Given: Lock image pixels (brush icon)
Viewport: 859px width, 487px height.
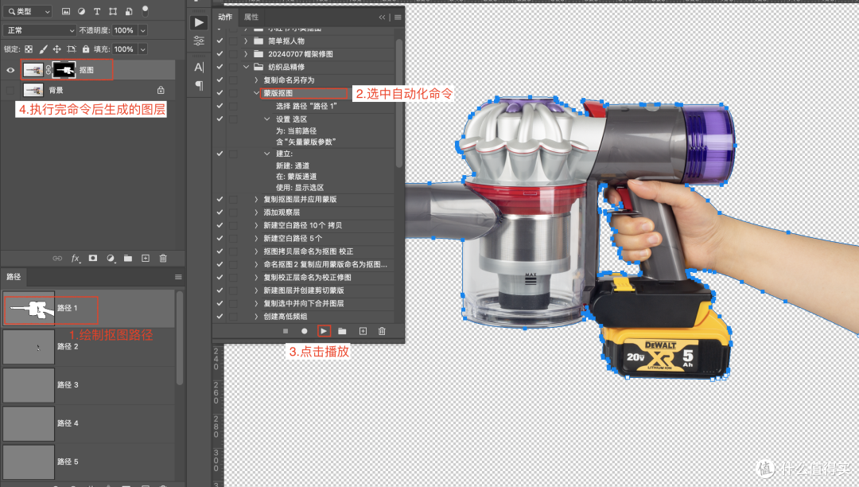Looking at the screenshot, I should [x=43, y=49].
